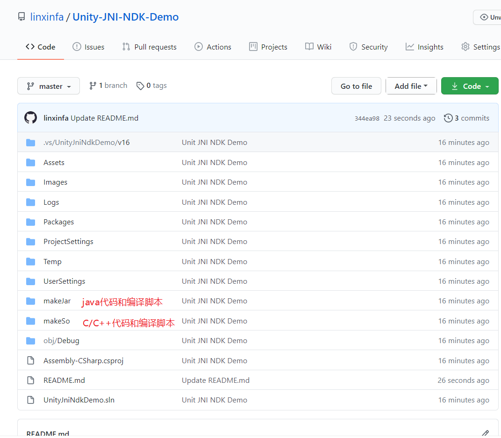Open the makeSo folder
The height and width of the screenshot is (438, 501).
57,321
